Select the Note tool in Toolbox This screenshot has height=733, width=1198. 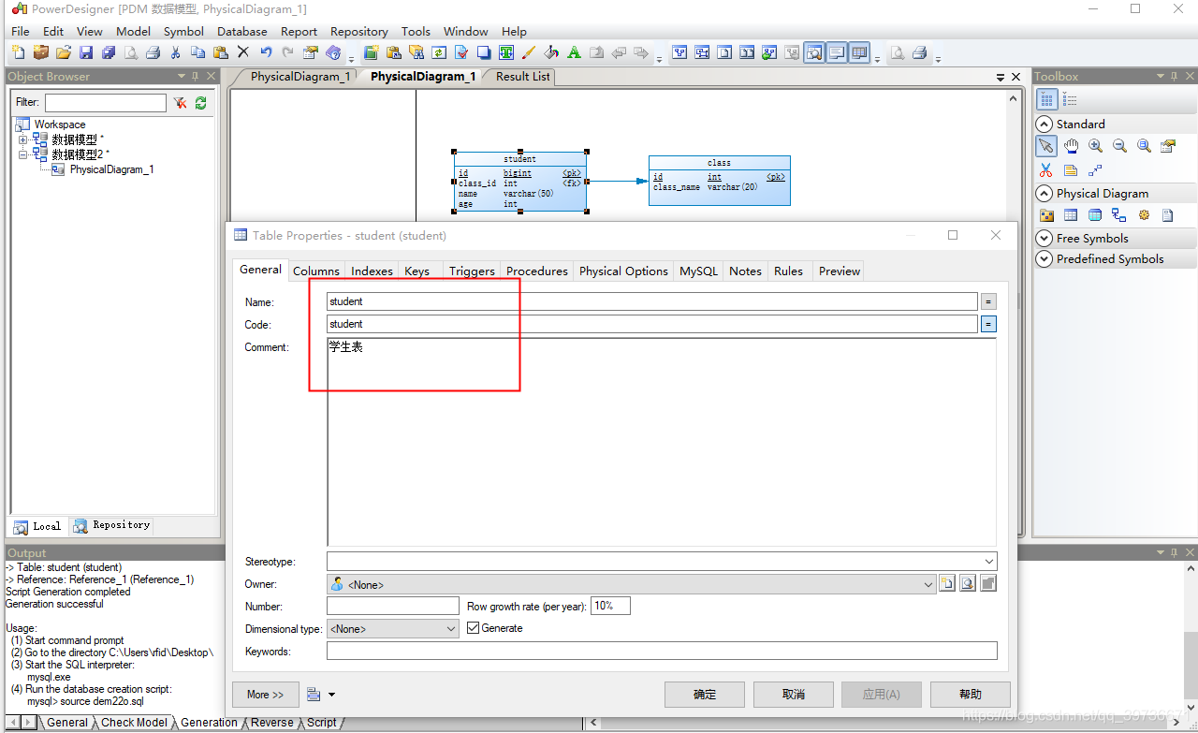click(x=1071, y=170)
